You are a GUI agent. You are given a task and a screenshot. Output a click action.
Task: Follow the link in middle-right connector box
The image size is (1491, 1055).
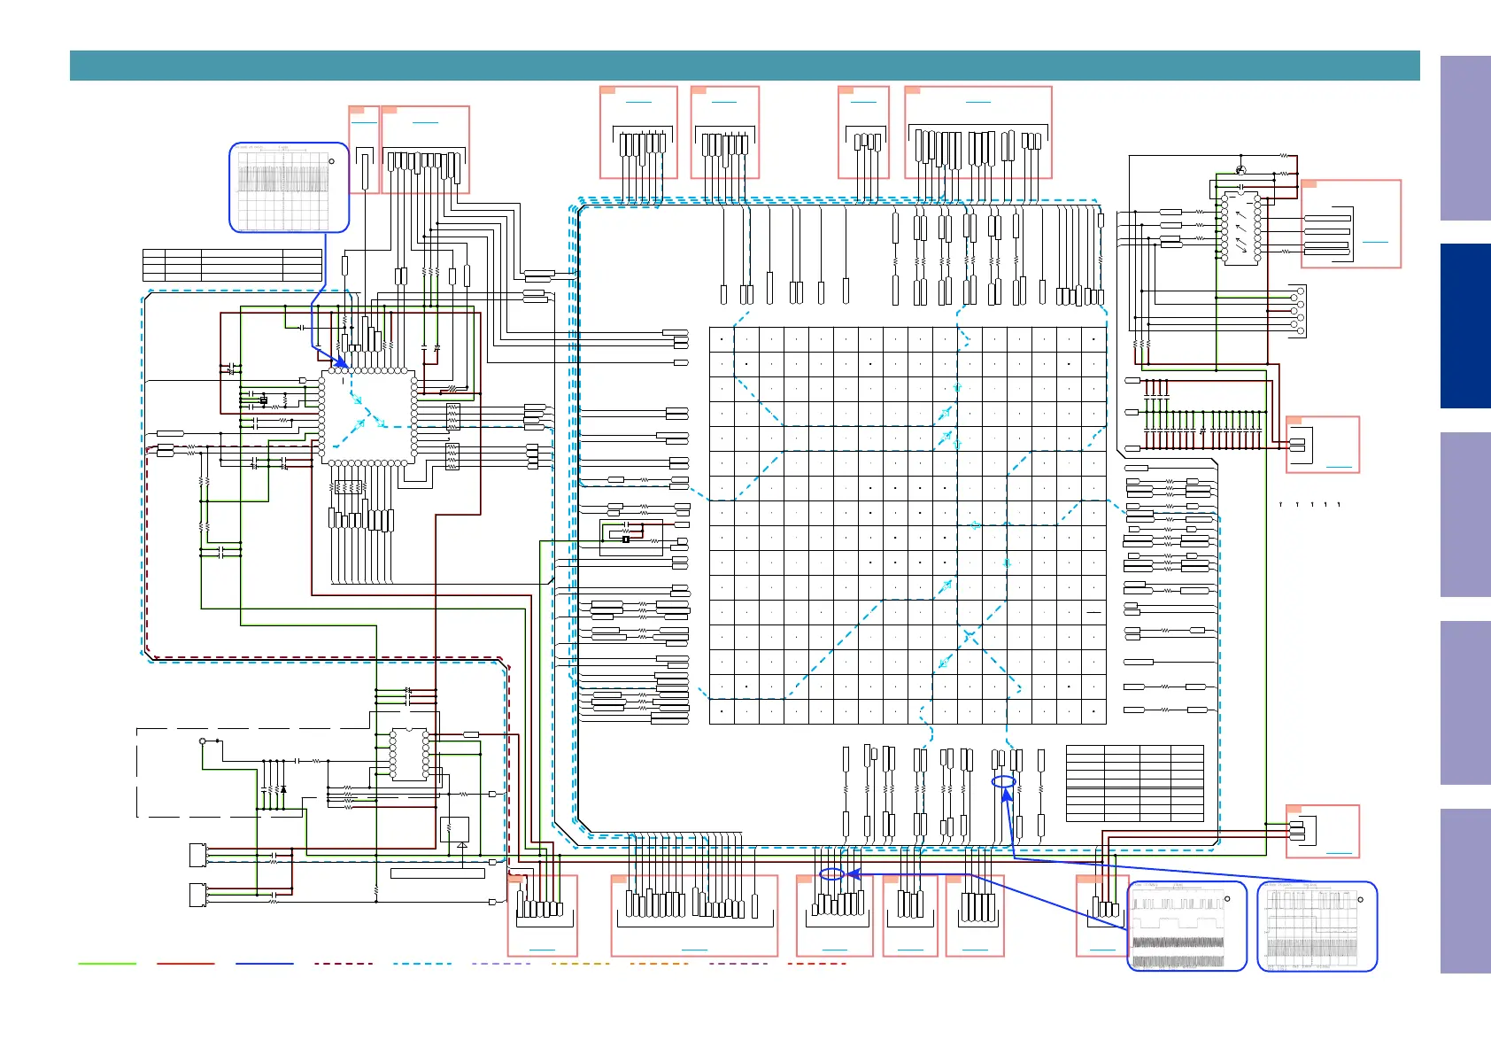pyautogui.click(x=1340, y=466)
